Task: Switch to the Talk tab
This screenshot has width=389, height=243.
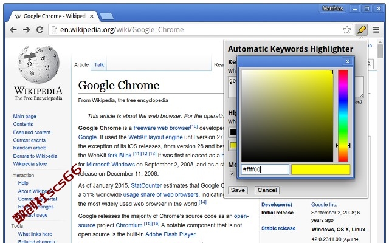Action: 99,65
